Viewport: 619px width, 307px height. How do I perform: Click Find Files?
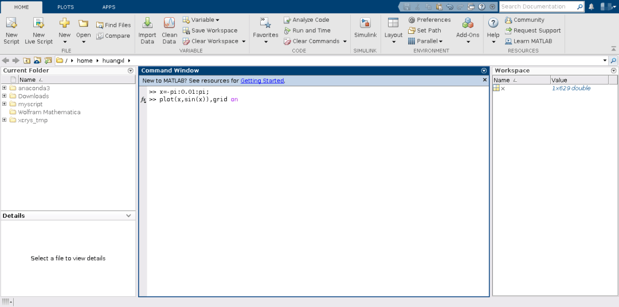coord(113,25)
